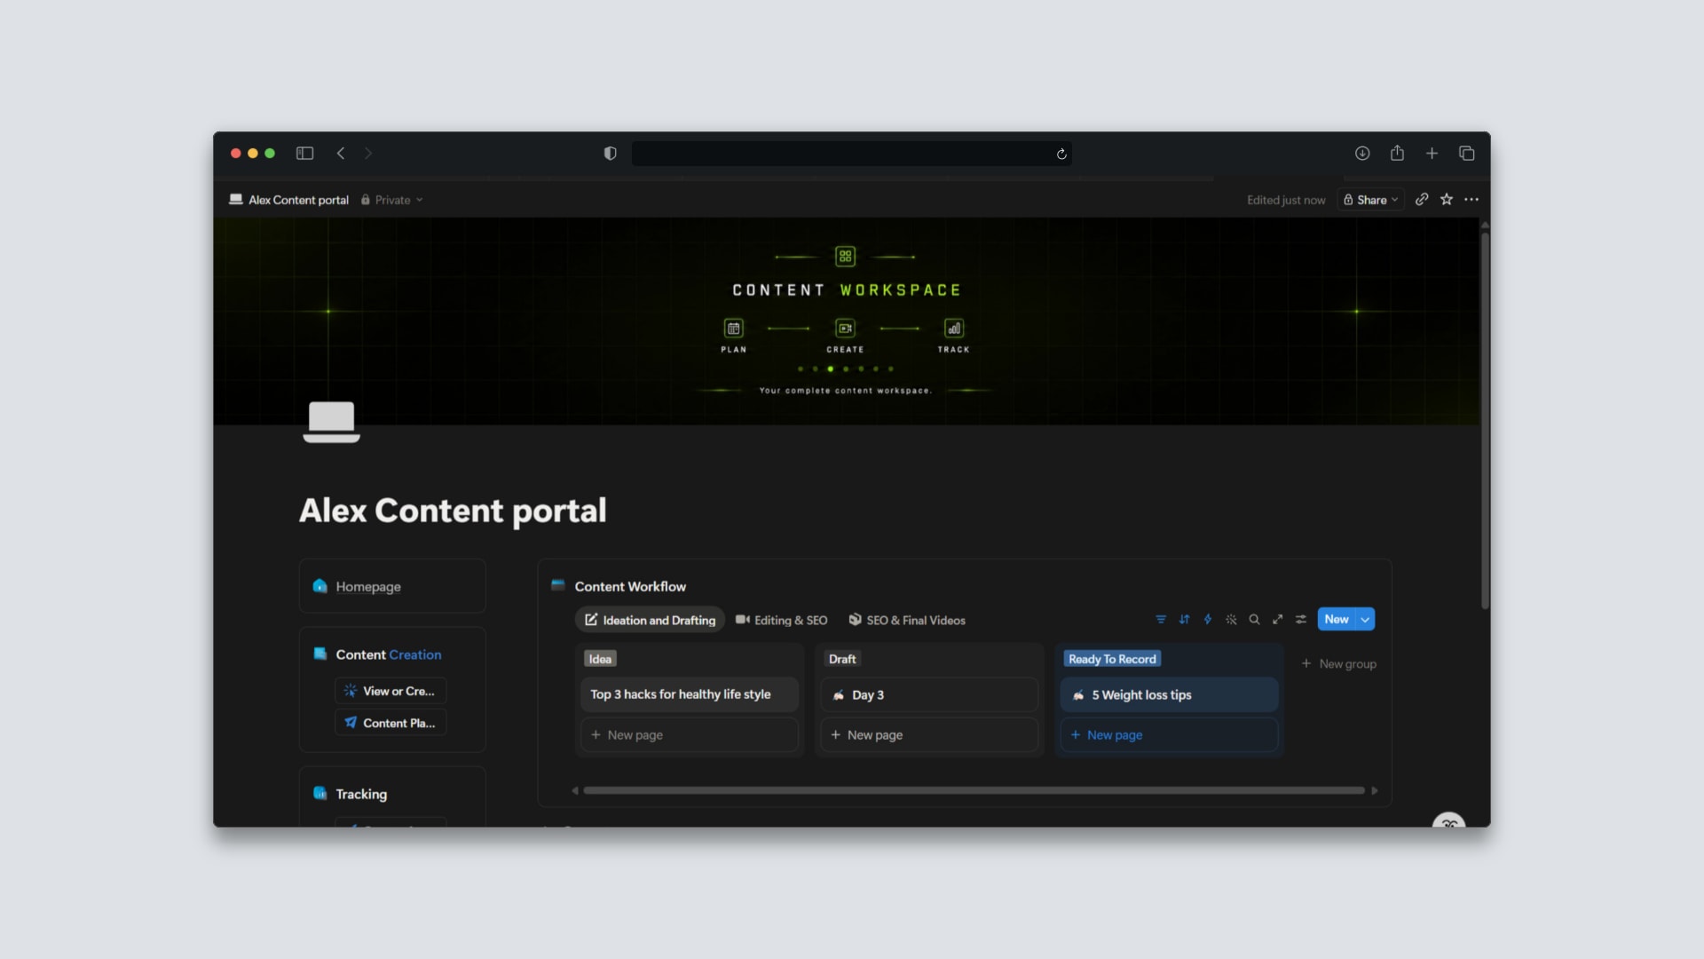Click the privacy shield icon
Screen dimensions: 1704x959
pyautogui.click(x=610, y=154)
